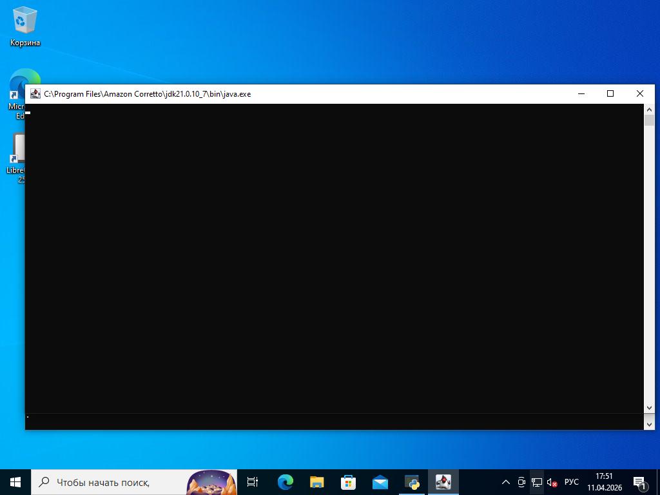The width and height of the screenshot is (660, 495).
Task: Open Task View from the taskbar
Action: [x=253, y=481]
